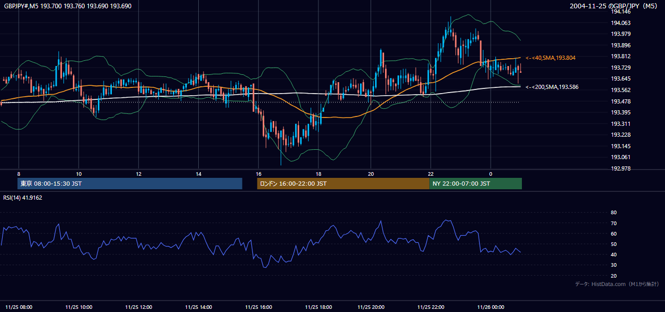Click price level 193.061 on axis
This screenshot has width=665, height=312.
coord(620,157)
